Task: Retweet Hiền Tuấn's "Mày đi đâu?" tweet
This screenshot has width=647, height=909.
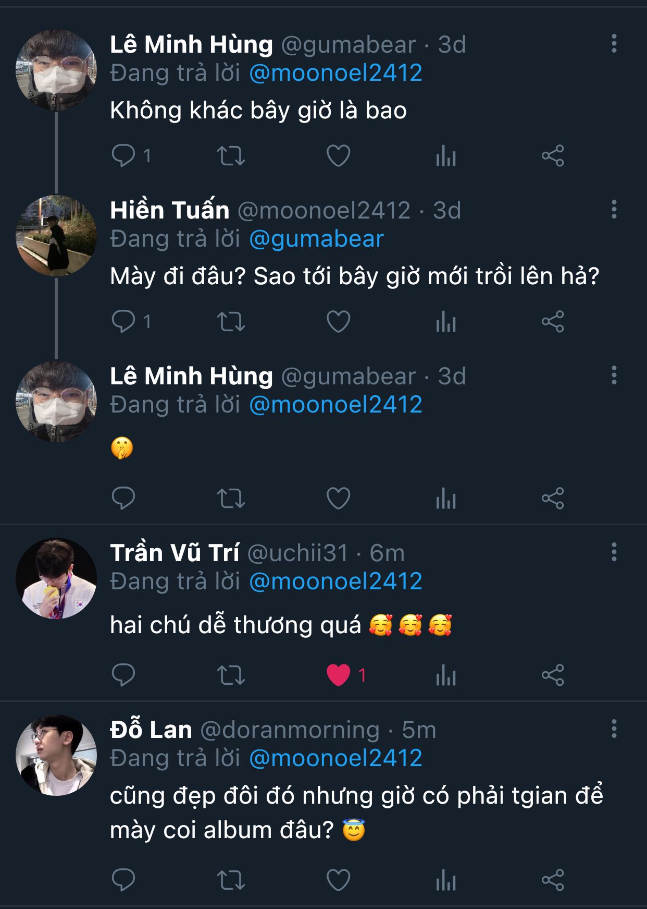Action: click(x=231, y=321)
